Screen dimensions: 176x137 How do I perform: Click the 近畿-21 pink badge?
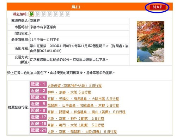tap(38, 130)
